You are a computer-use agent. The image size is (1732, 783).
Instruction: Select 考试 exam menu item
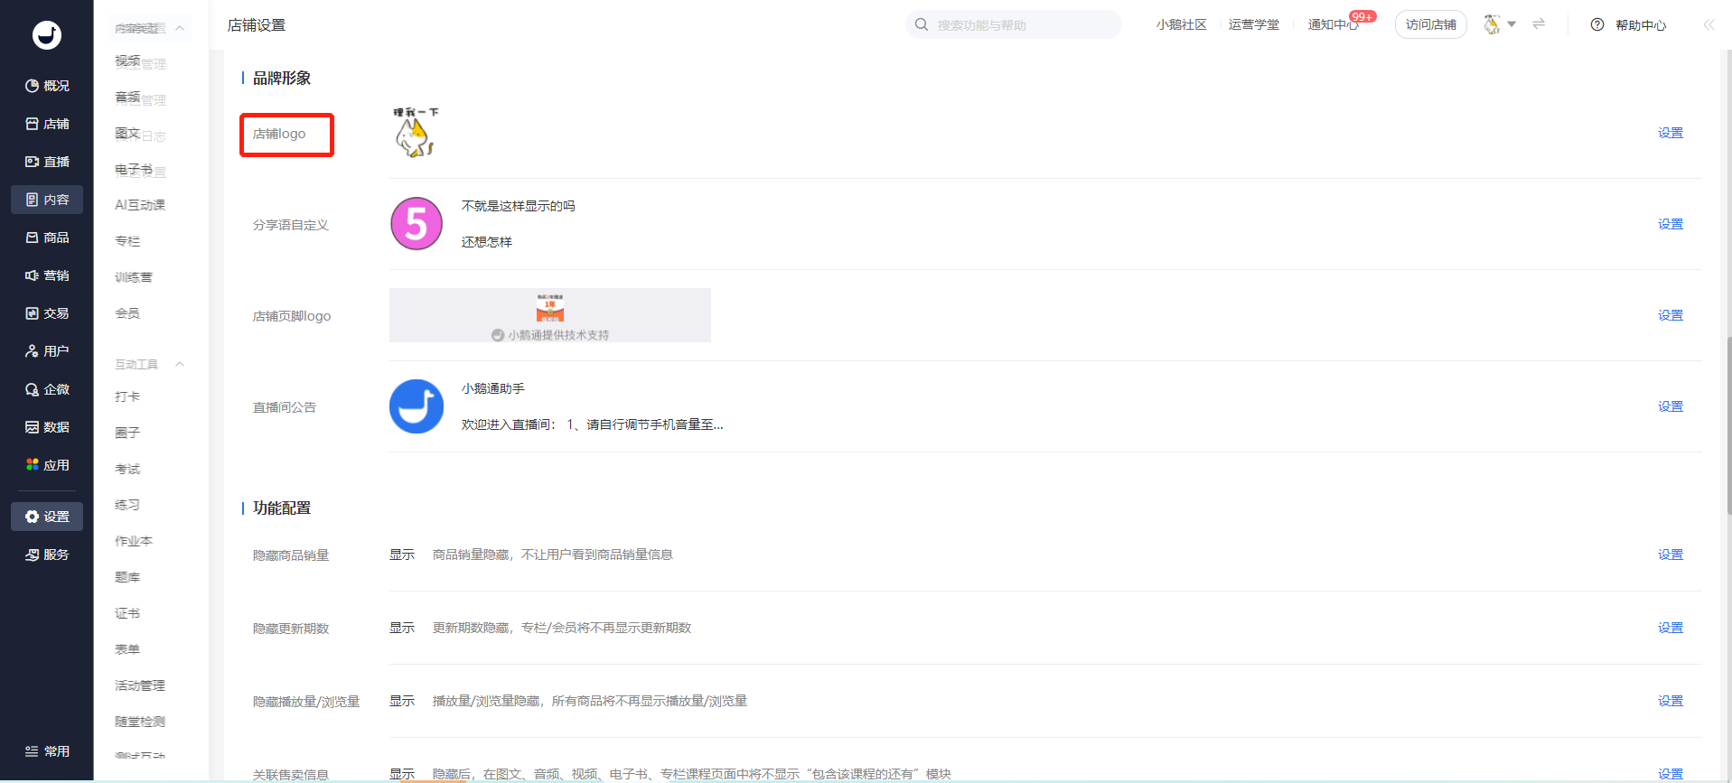127,469
